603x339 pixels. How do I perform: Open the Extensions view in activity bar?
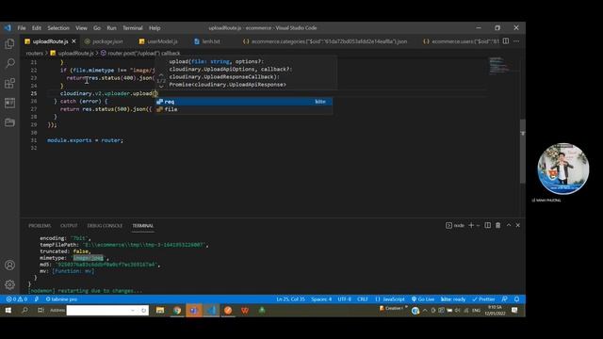point(9,83)
